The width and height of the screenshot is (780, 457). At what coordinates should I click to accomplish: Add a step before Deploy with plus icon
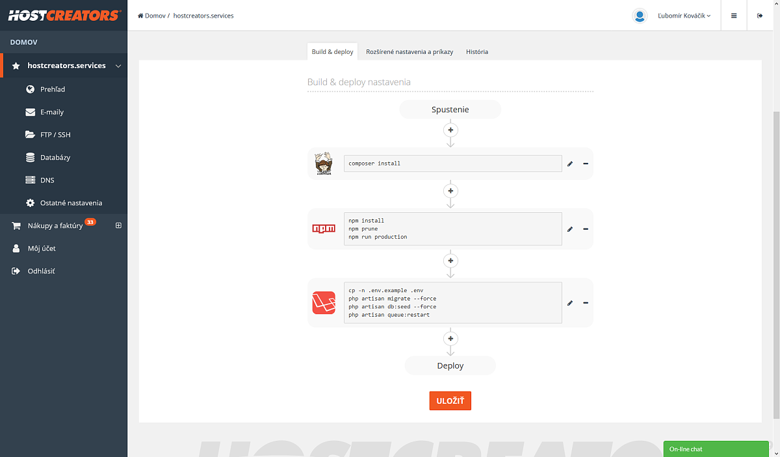tap(450, 338)
